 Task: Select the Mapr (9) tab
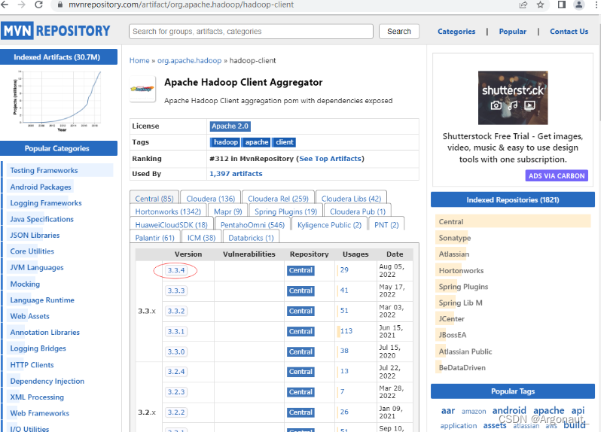click(x=227, y=211)
